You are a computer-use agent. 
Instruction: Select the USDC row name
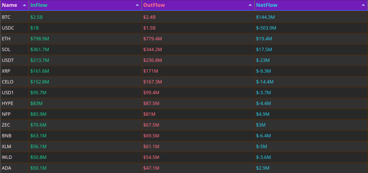pos(8,28)
